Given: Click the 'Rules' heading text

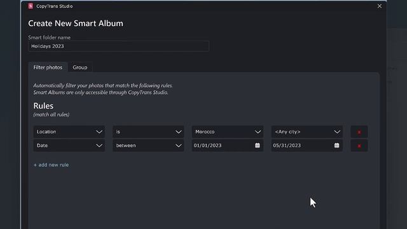Looking at the screenshot, I should click(x=43, y=106).
